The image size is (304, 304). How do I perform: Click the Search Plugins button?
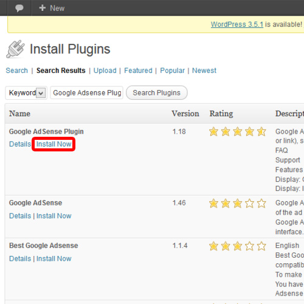coord(156,93)
